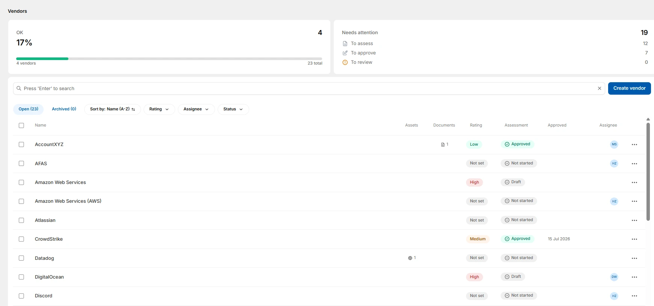Focus the vendor search input field
The image size is (654, 306).
tap(309, 89)
